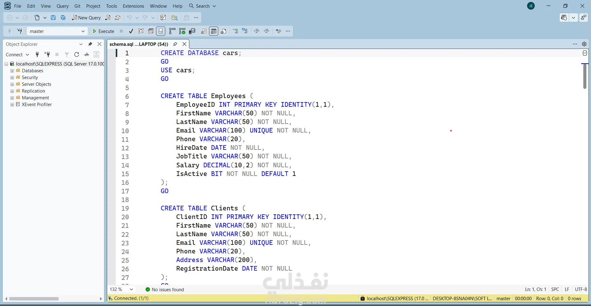Open Find in Files
This screenshot has height=306, width=591.
point(175,18)
